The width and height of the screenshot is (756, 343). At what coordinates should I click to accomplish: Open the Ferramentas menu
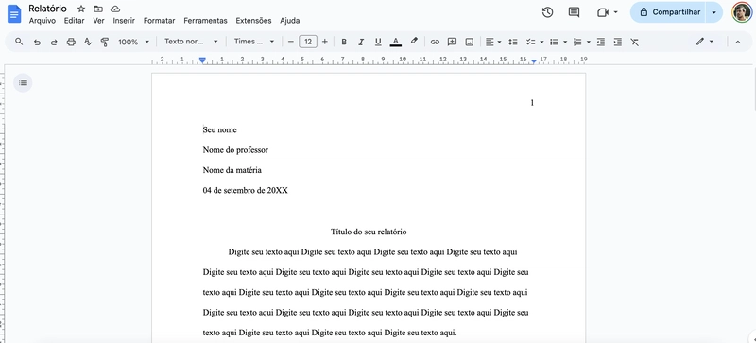(205, 21)
